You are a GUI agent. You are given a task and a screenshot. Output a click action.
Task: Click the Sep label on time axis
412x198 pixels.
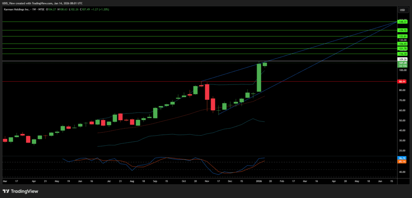[x=155, y=181]
